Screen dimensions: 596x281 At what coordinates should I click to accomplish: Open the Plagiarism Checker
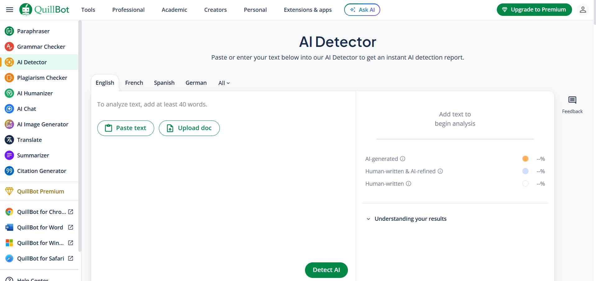pos(42,78)
